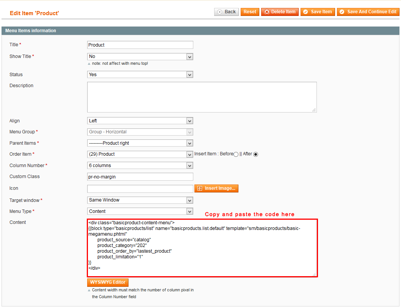The image size is (401, 308).
Task: Click the 'Menu Type' field label
Action: 20,211
